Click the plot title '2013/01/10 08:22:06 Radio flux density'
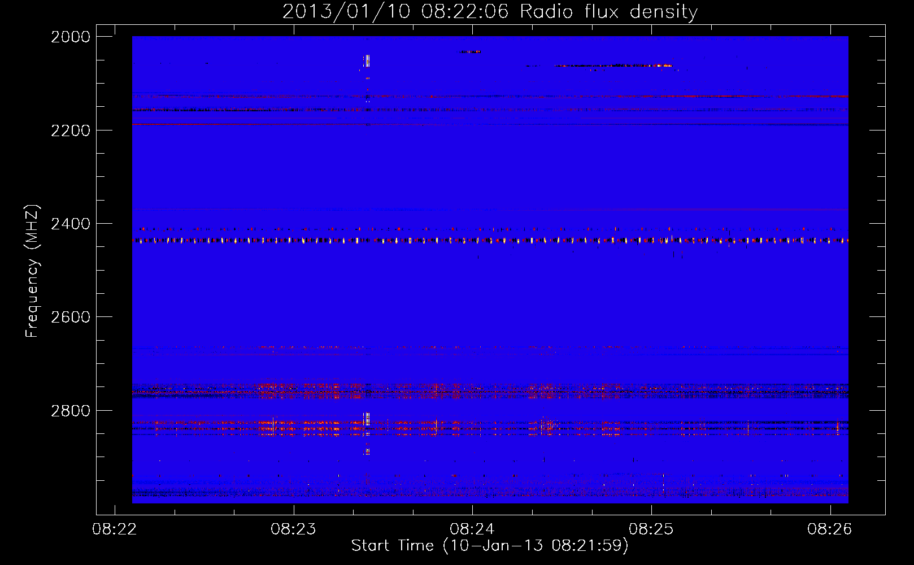This screenshot has width=914, height=565. (x=490, y=11)
